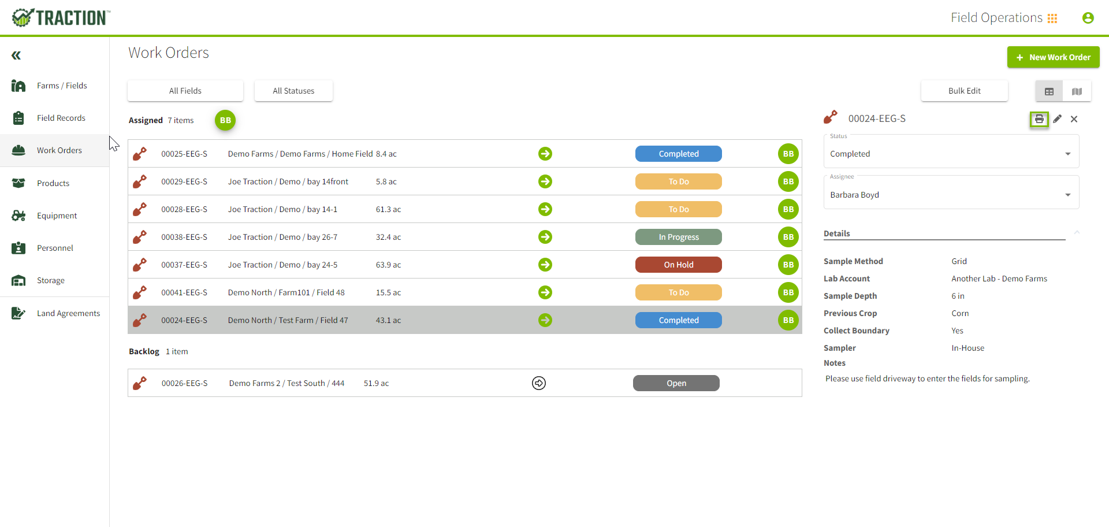The width and height of the screenshot is (1109, 527).
Task: Open the apps grid next to Field Operations
Action: (1052, 18)
